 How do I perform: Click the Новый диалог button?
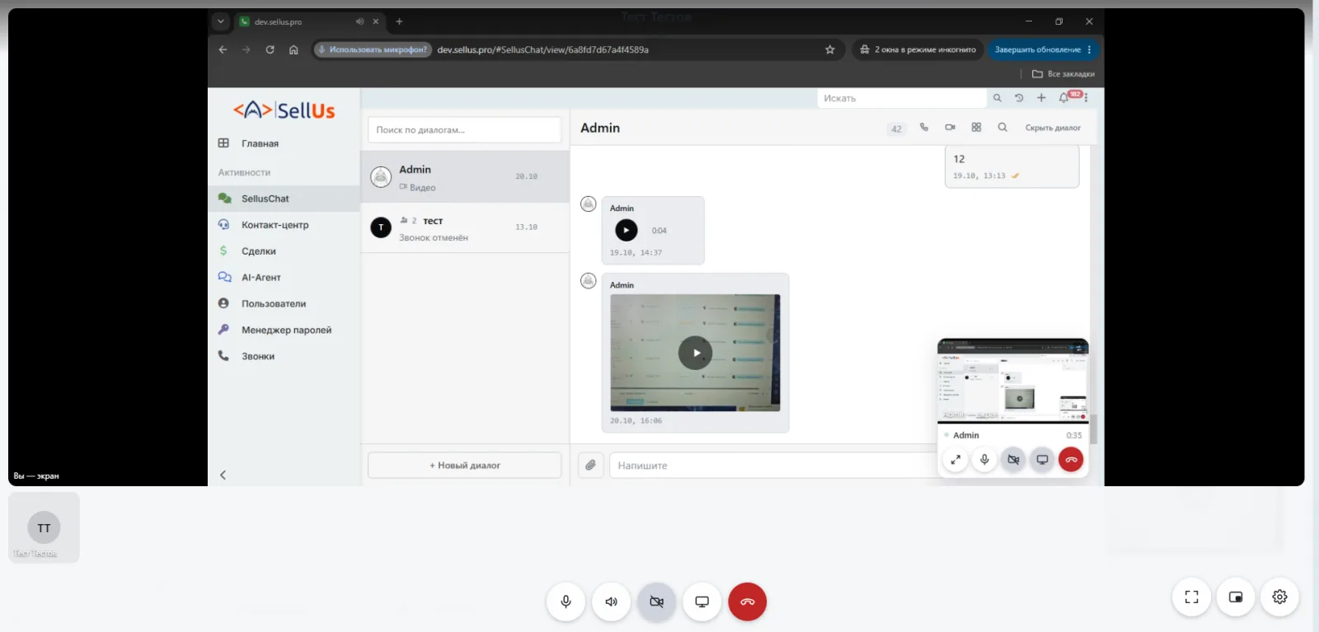click(x=465, y=466)
